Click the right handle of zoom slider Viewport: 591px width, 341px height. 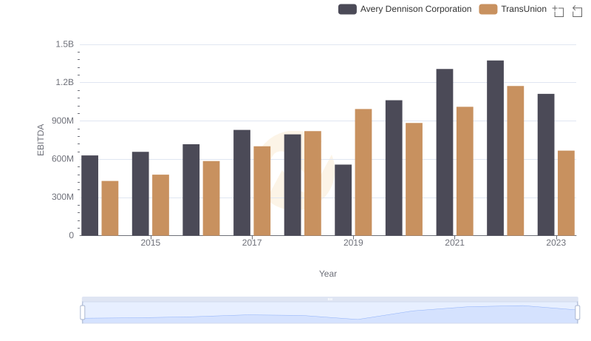pyautogui.click(x=577, y=312)
